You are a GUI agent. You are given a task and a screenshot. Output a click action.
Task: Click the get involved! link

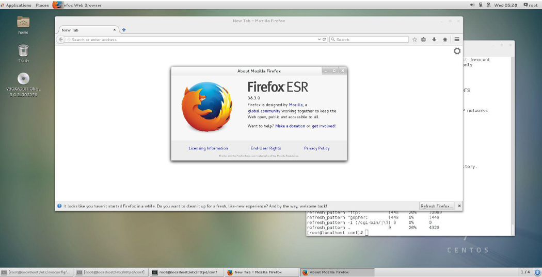[324, 126]
